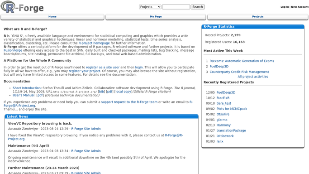Switch to the Home tab
The height and width of the screenshot is (174, 309).
point(52,17)
